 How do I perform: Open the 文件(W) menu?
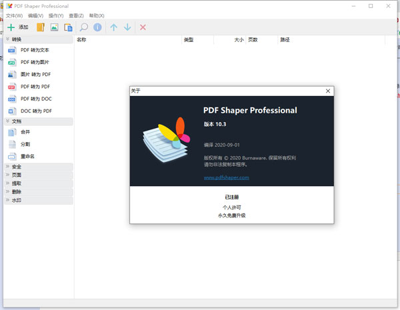click(14, 15)
